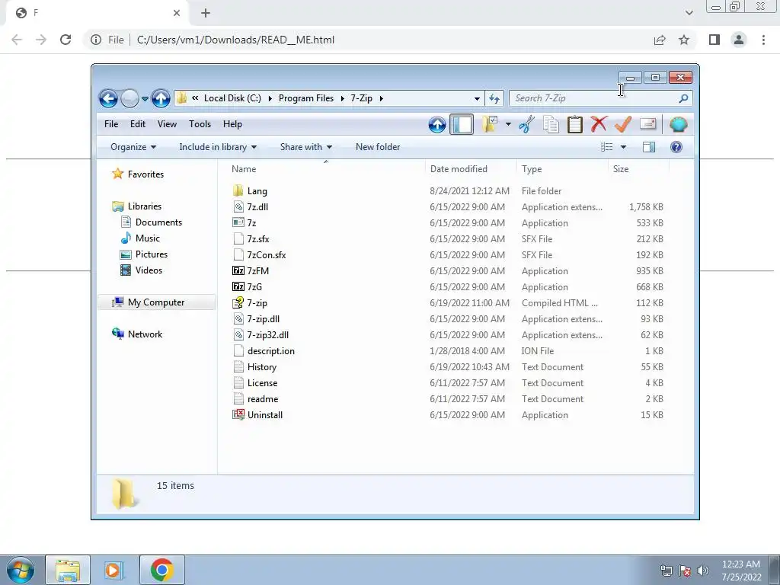Open address bar history dropdown
The height and width of the screenshot is (585, 780).
[477, 98]
